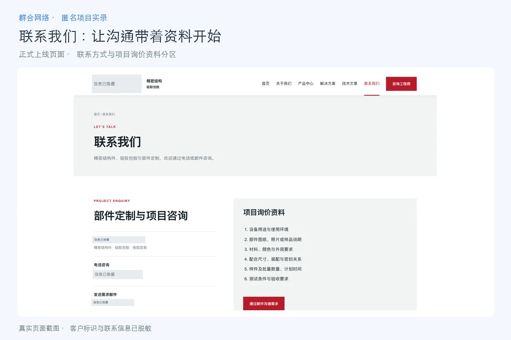This screenshot has height=340, width=511.
Task: Go to 关于我们 in the navigation bar
Action: click(284, 84)
